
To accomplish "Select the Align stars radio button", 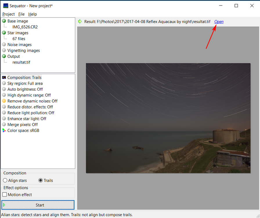I will 5,180.
